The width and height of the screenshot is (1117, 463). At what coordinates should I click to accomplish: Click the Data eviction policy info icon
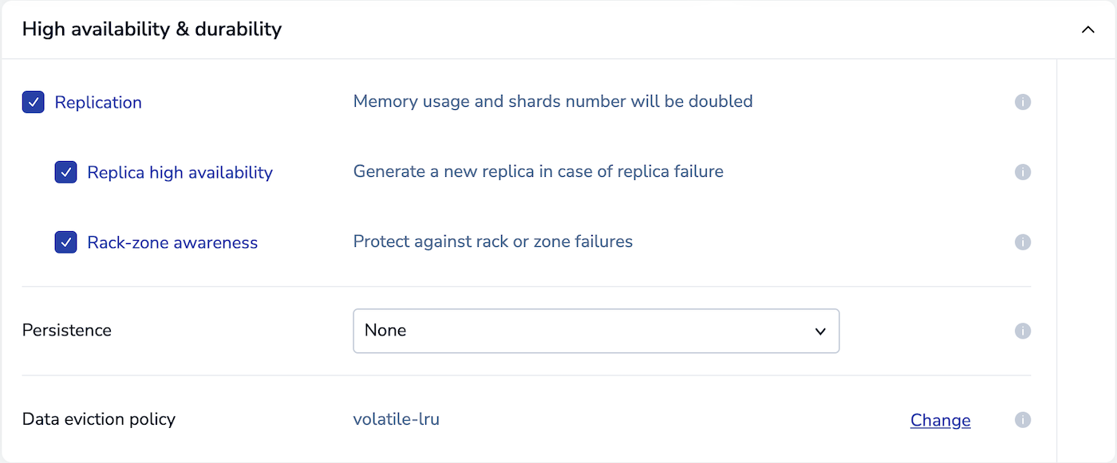pos(1023,420)
